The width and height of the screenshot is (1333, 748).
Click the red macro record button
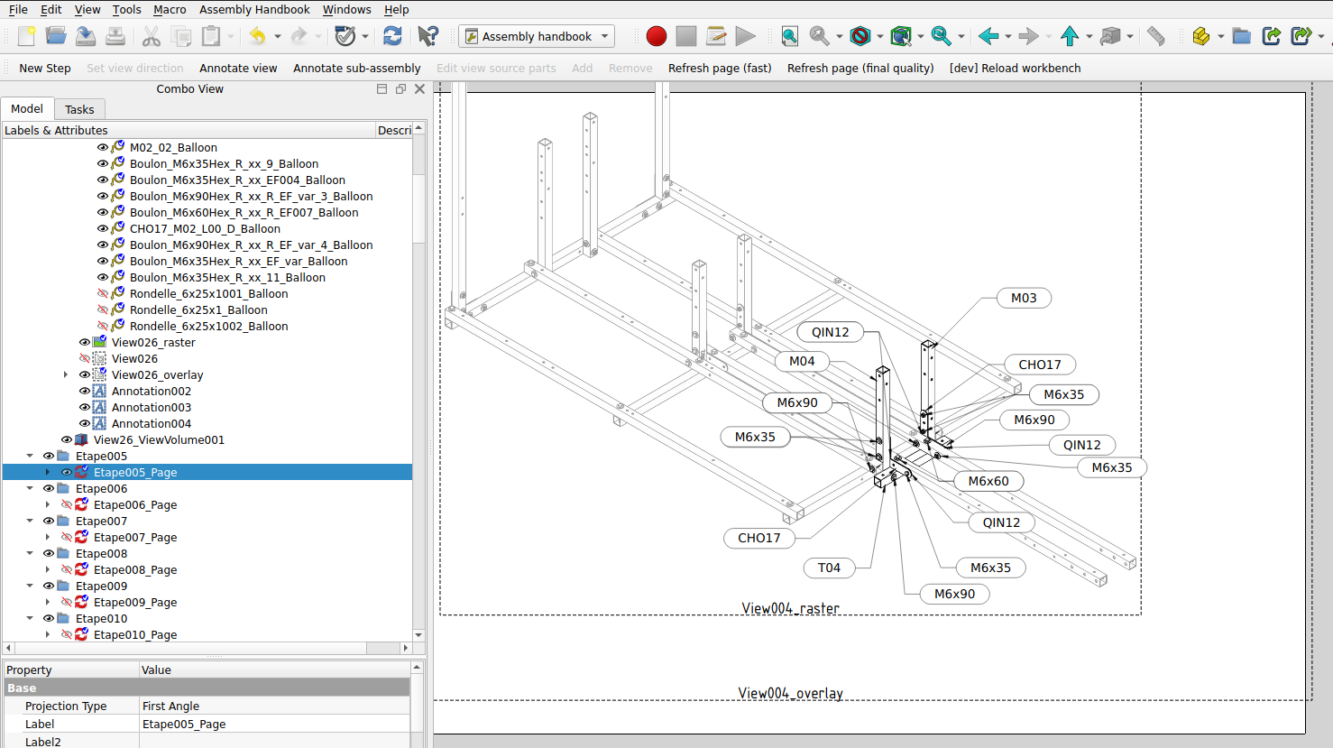tap(656, 36)
